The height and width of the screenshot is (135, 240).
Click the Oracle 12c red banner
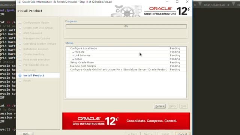tap(126, 121)
